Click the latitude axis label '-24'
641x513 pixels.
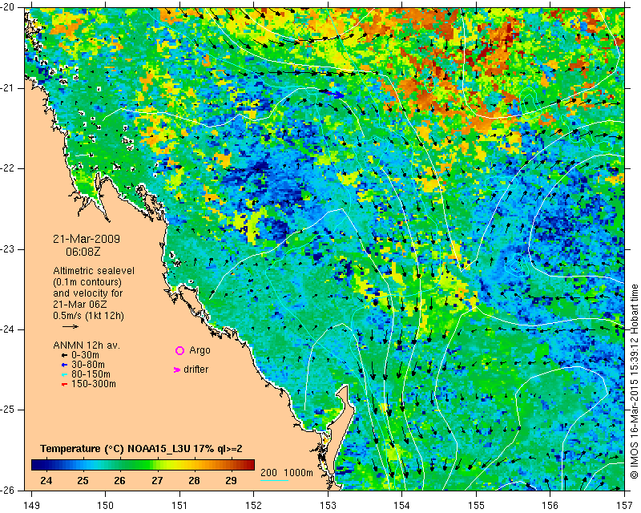9,329
